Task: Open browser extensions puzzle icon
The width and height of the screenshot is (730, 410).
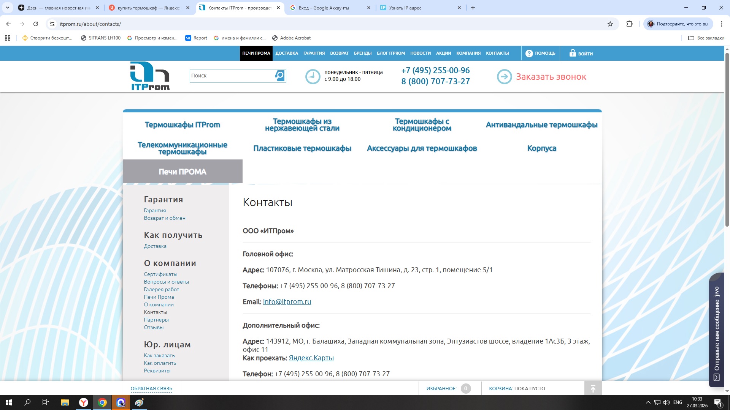Action: pos(629,24)
